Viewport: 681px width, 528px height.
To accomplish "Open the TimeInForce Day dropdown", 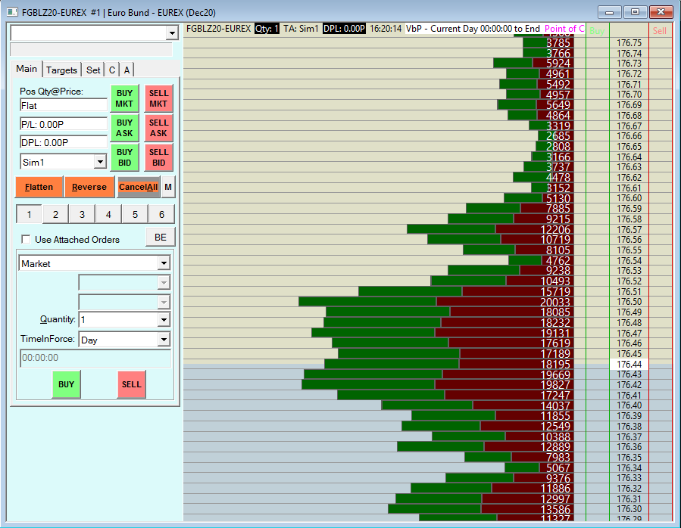I will pos(164,340).
